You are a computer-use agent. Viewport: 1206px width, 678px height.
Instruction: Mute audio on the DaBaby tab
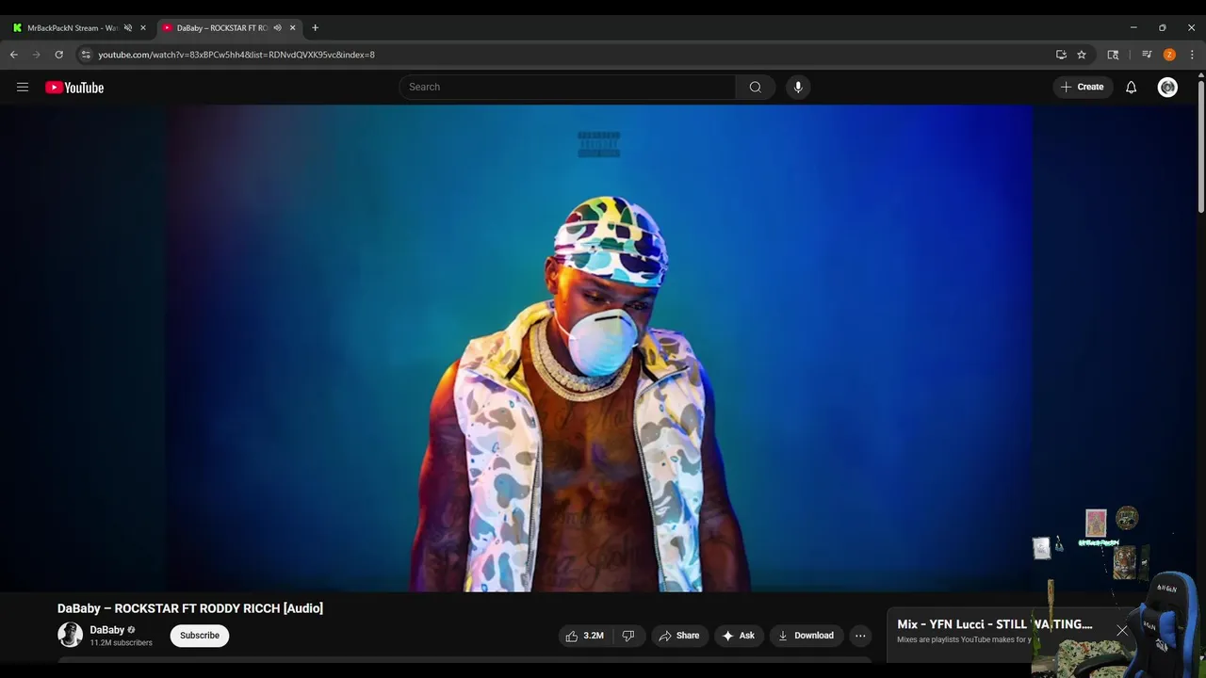[277, 28]
